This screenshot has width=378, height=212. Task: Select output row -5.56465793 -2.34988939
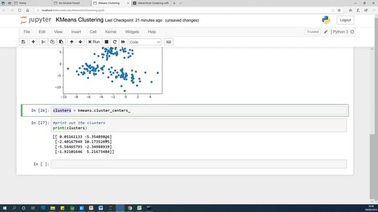click(83, 147)
